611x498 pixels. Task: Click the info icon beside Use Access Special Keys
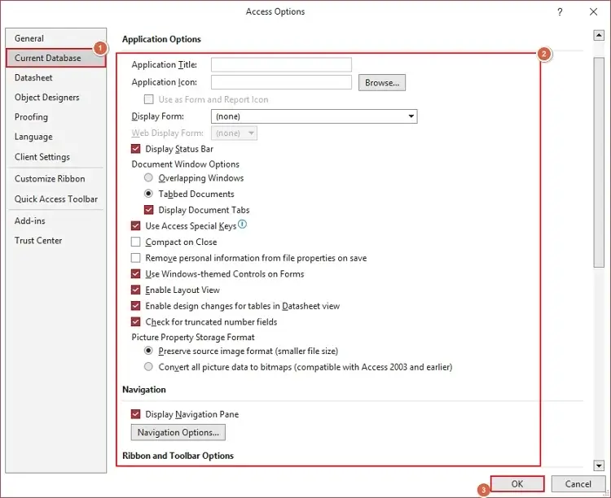[243, 224]
